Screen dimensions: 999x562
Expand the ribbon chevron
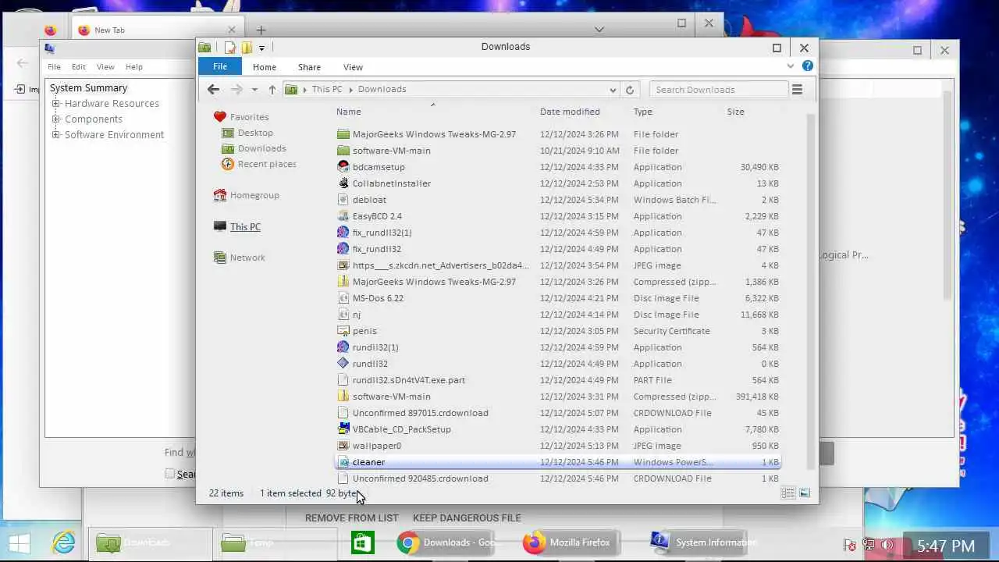point(791,66)
